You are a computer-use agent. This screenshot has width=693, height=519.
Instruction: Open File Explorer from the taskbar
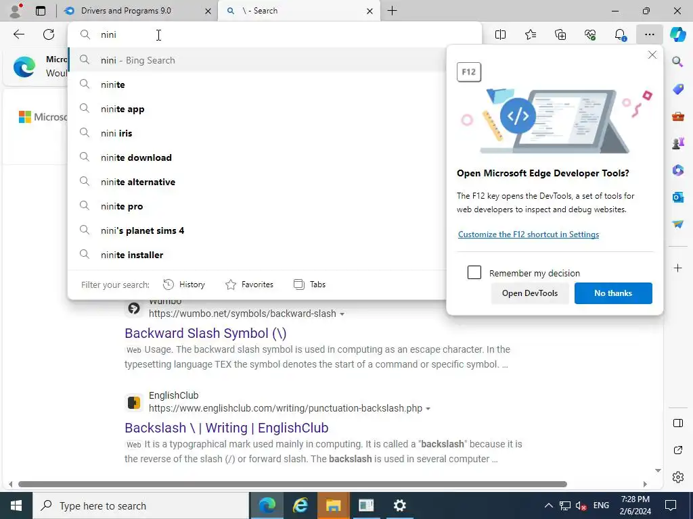click(x=333, y=505)
